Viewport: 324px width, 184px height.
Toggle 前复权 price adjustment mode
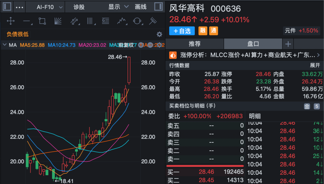[126, 45]
